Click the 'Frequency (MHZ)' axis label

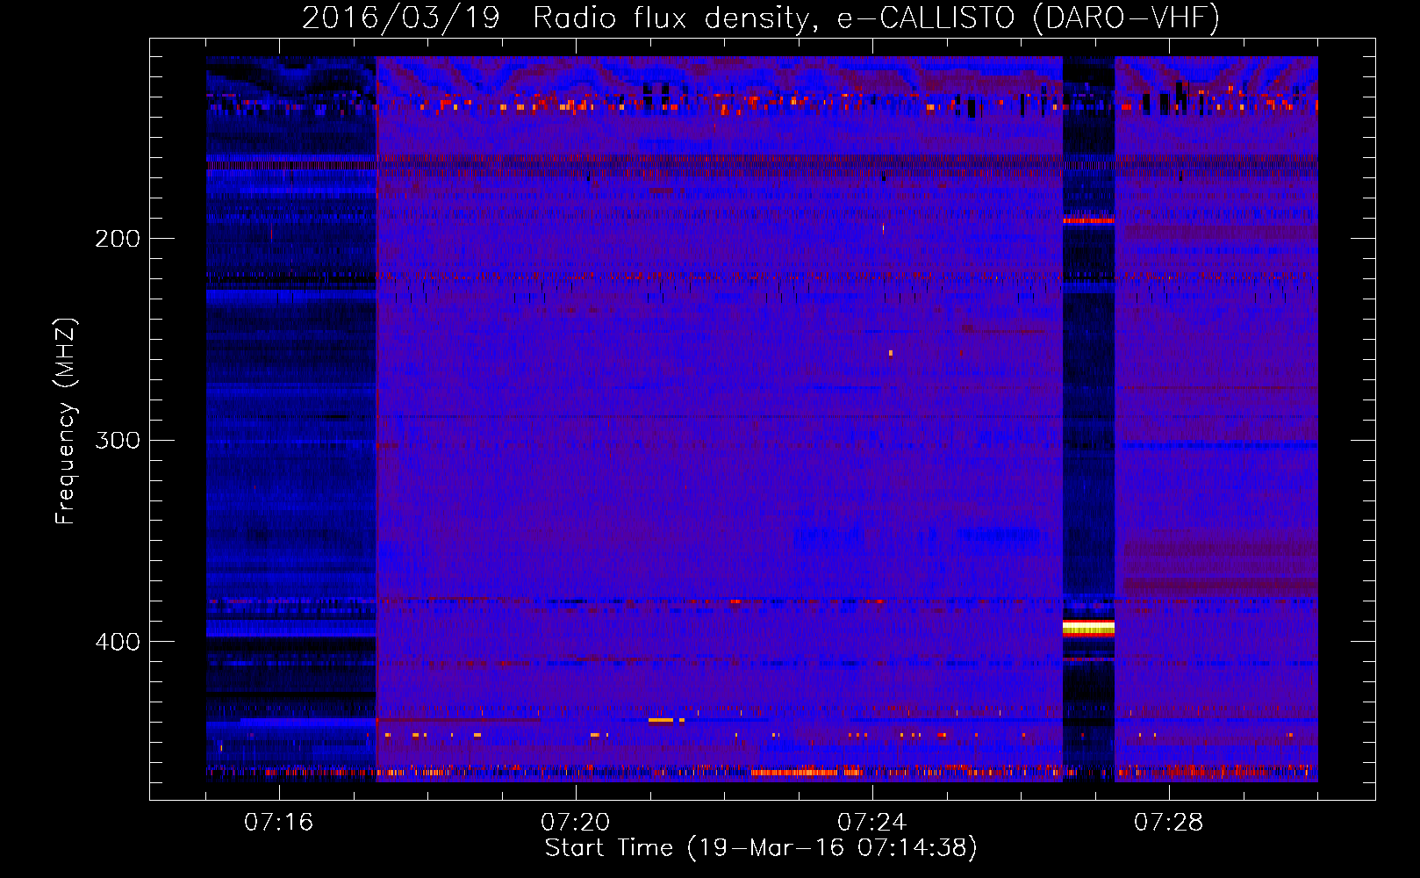point(66,421)
